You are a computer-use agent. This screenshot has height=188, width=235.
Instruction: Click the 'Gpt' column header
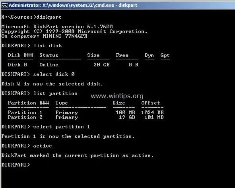[x=165, y=55]
